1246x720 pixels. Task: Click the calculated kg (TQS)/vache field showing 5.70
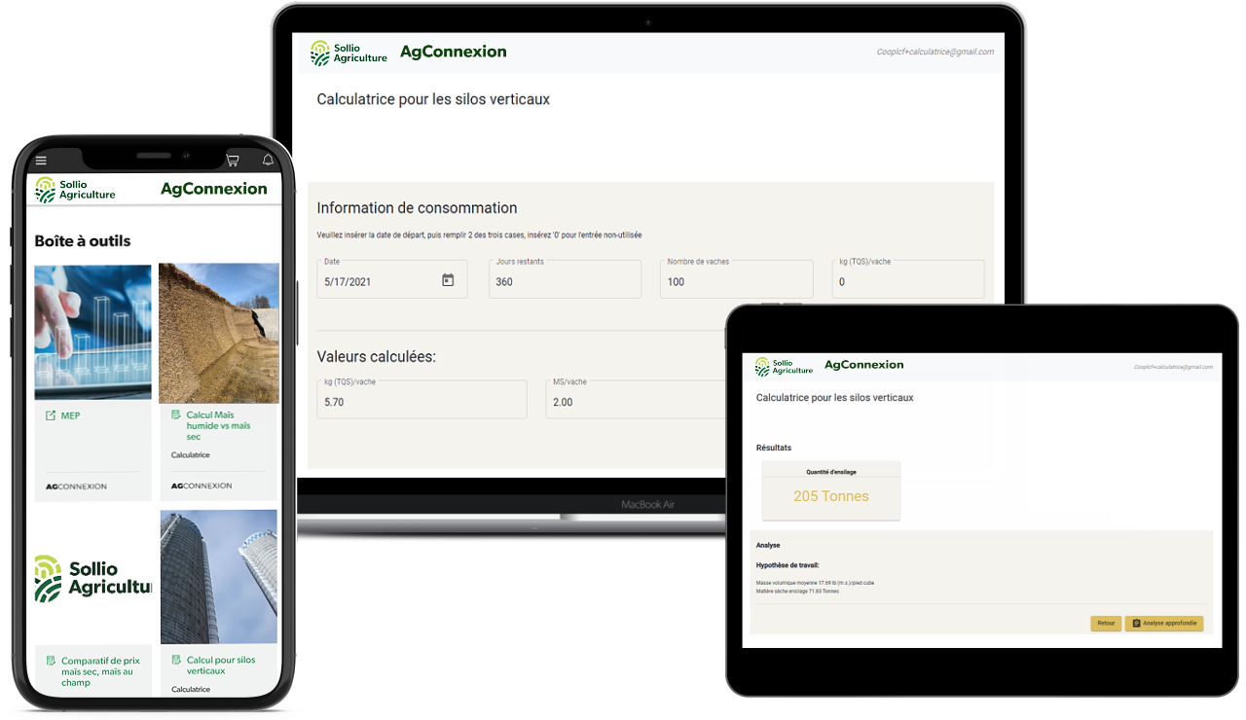click(421, 399)
